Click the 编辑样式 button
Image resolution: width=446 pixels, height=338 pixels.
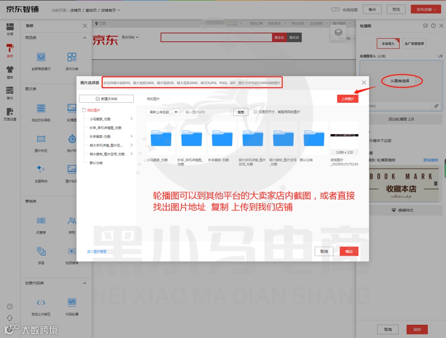point(403,210)
